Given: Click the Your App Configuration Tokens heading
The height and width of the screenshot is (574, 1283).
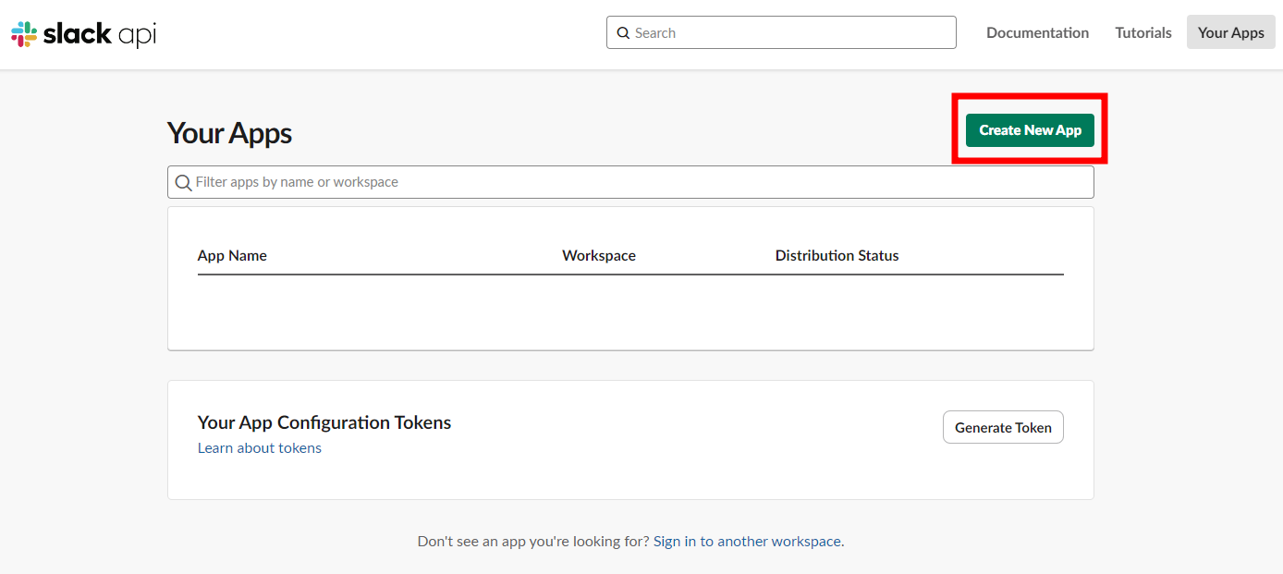Looking at the screenshot, I should point(324,422).
